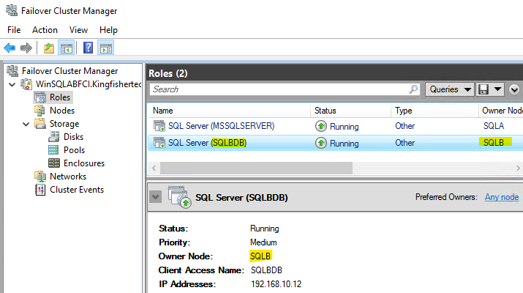Collapse the Storage tree node
The image size is (523, 293).
coord(26,125)
